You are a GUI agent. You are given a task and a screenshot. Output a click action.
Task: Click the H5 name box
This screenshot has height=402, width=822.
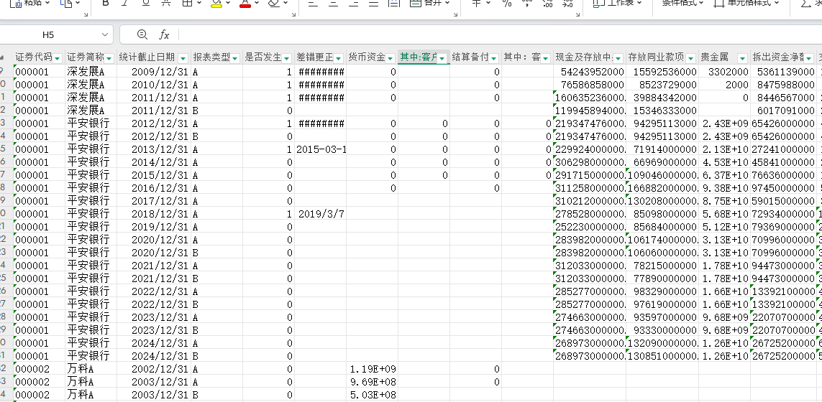click(x=48, y=34)
